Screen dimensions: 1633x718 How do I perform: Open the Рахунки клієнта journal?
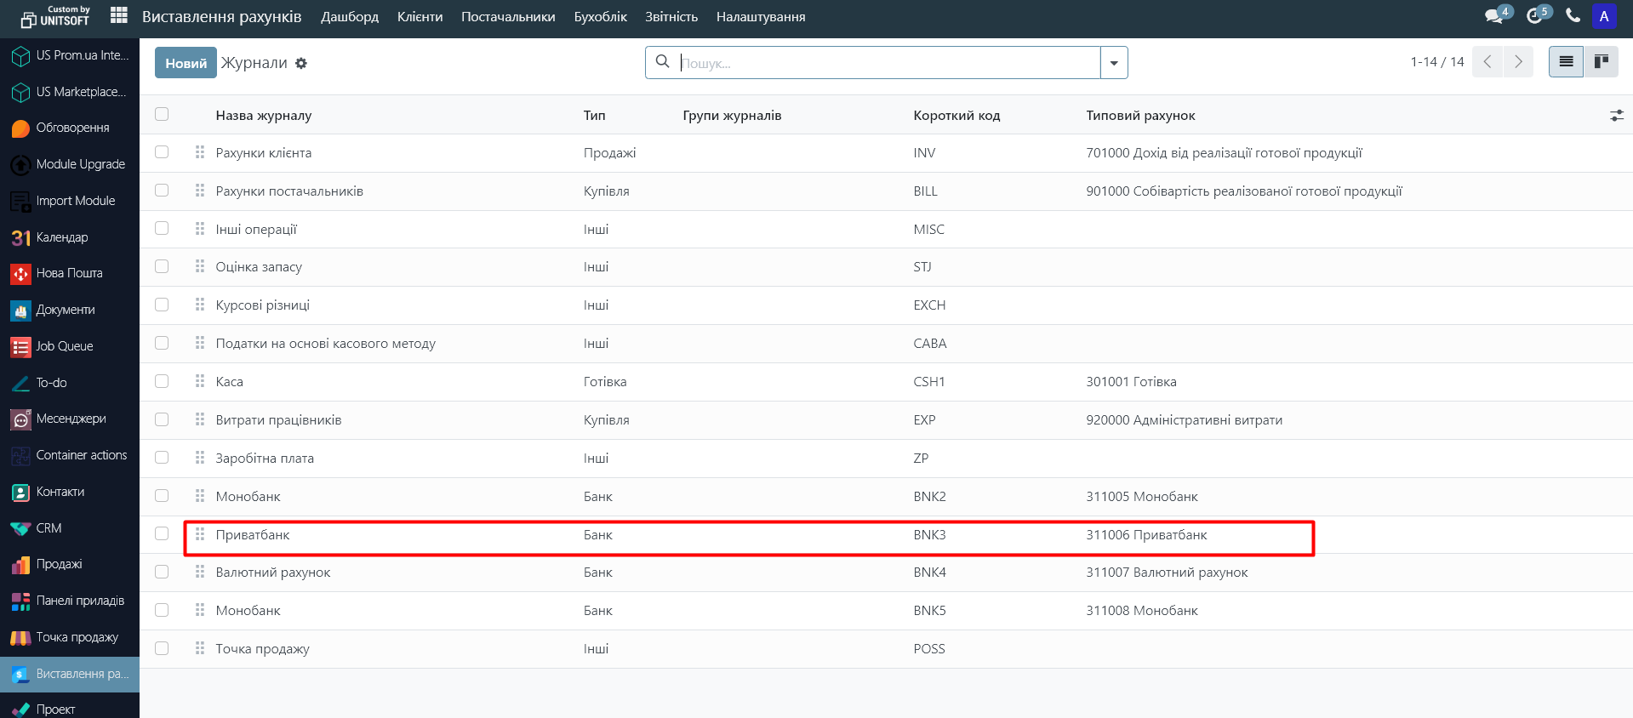[x=264, y=153]
